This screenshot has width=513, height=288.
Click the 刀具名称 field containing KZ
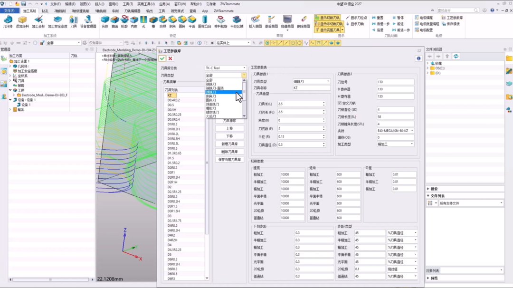click(x=311, y=88)
